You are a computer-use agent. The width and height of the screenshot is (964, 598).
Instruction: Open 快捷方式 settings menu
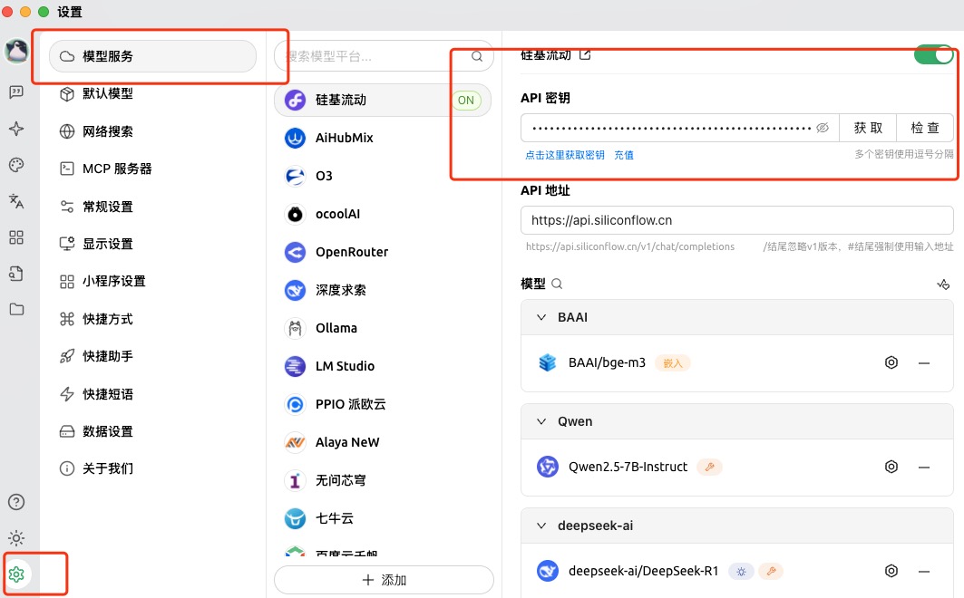pyautogui.click(x=152, y=319)
